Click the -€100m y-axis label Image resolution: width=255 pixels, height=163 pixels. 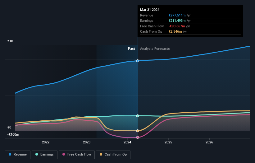click(x=13, y=134)
